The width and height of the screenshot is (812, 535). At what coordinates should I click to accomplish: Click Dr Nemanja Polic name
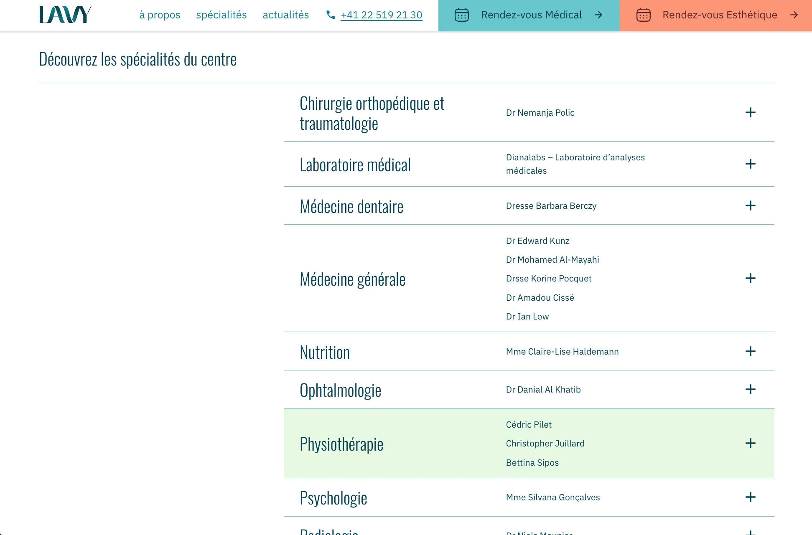540,113
